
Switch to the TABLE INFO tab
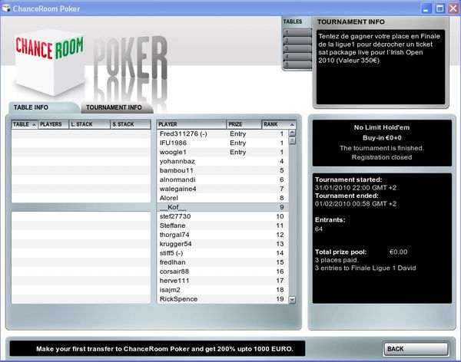[44, 107]
